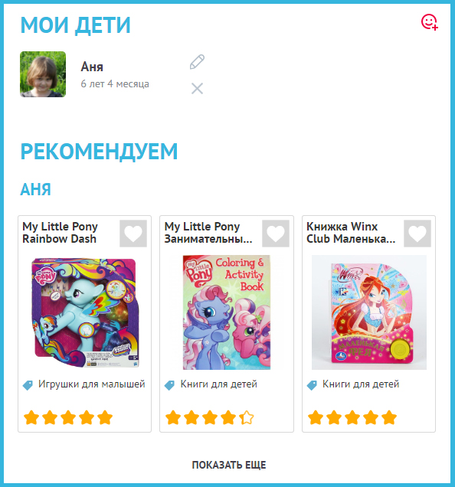
Task: Show more recommendations with ПОКАЗАТЬ ЕЩЕ
Action: tap(229, 465)
